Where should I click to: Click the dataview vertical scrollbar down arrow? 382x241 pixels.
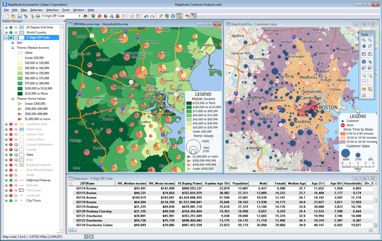375,225
